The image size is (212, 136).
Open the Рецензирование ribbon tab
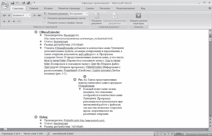point(125,8)
